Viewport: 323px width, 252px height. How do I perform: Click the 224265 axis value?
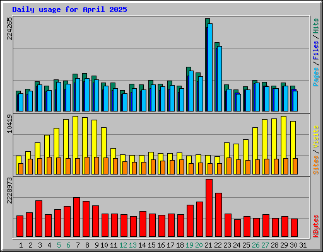[9, 28]
